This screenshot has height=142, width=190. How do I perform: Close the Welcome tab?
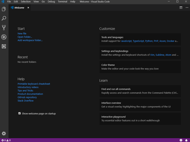coord(28,8)
